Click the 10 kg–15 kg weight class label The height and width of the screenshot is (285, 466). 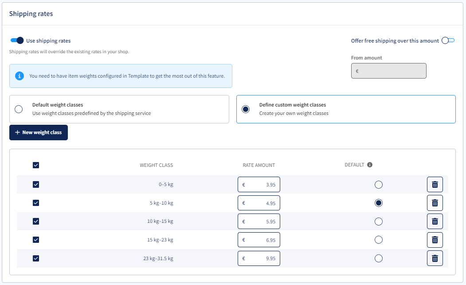pyautogui.click(x=160, y=222)
